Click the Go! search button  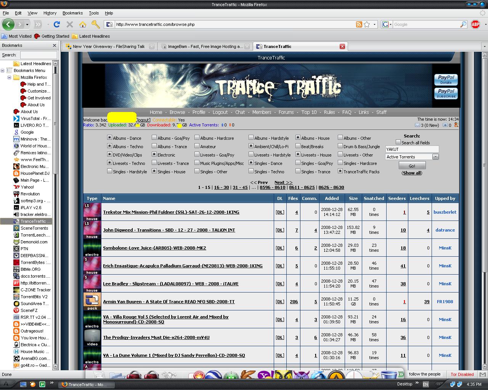pyautogui.click(x=412, y=166)
